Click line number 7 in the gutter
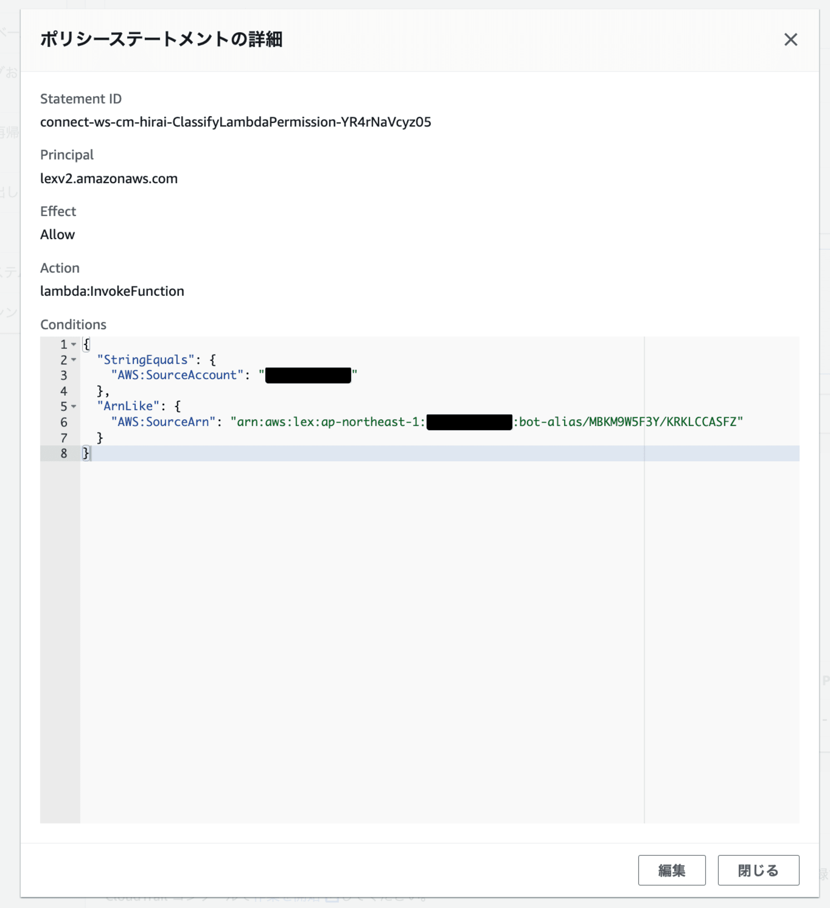Viewport: 830px width, 908px height. point(64,438)
